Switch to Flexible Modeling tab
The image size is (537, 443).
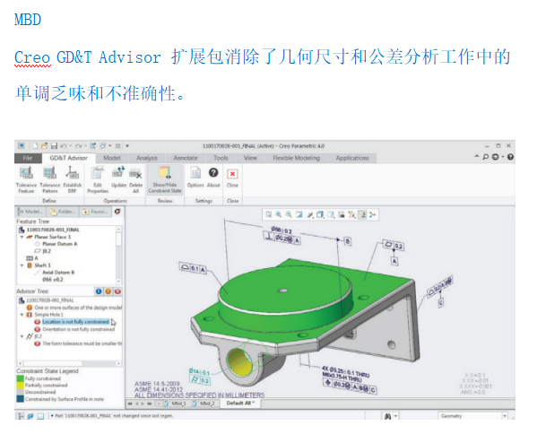(297, 158)
